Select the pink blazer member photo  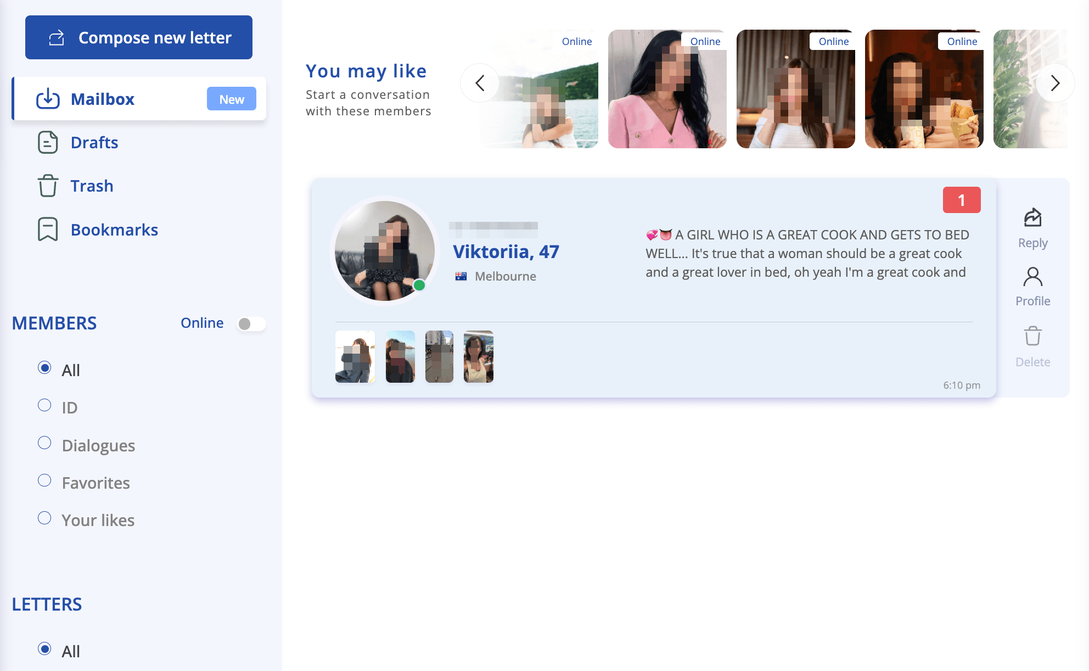(667, 89)
